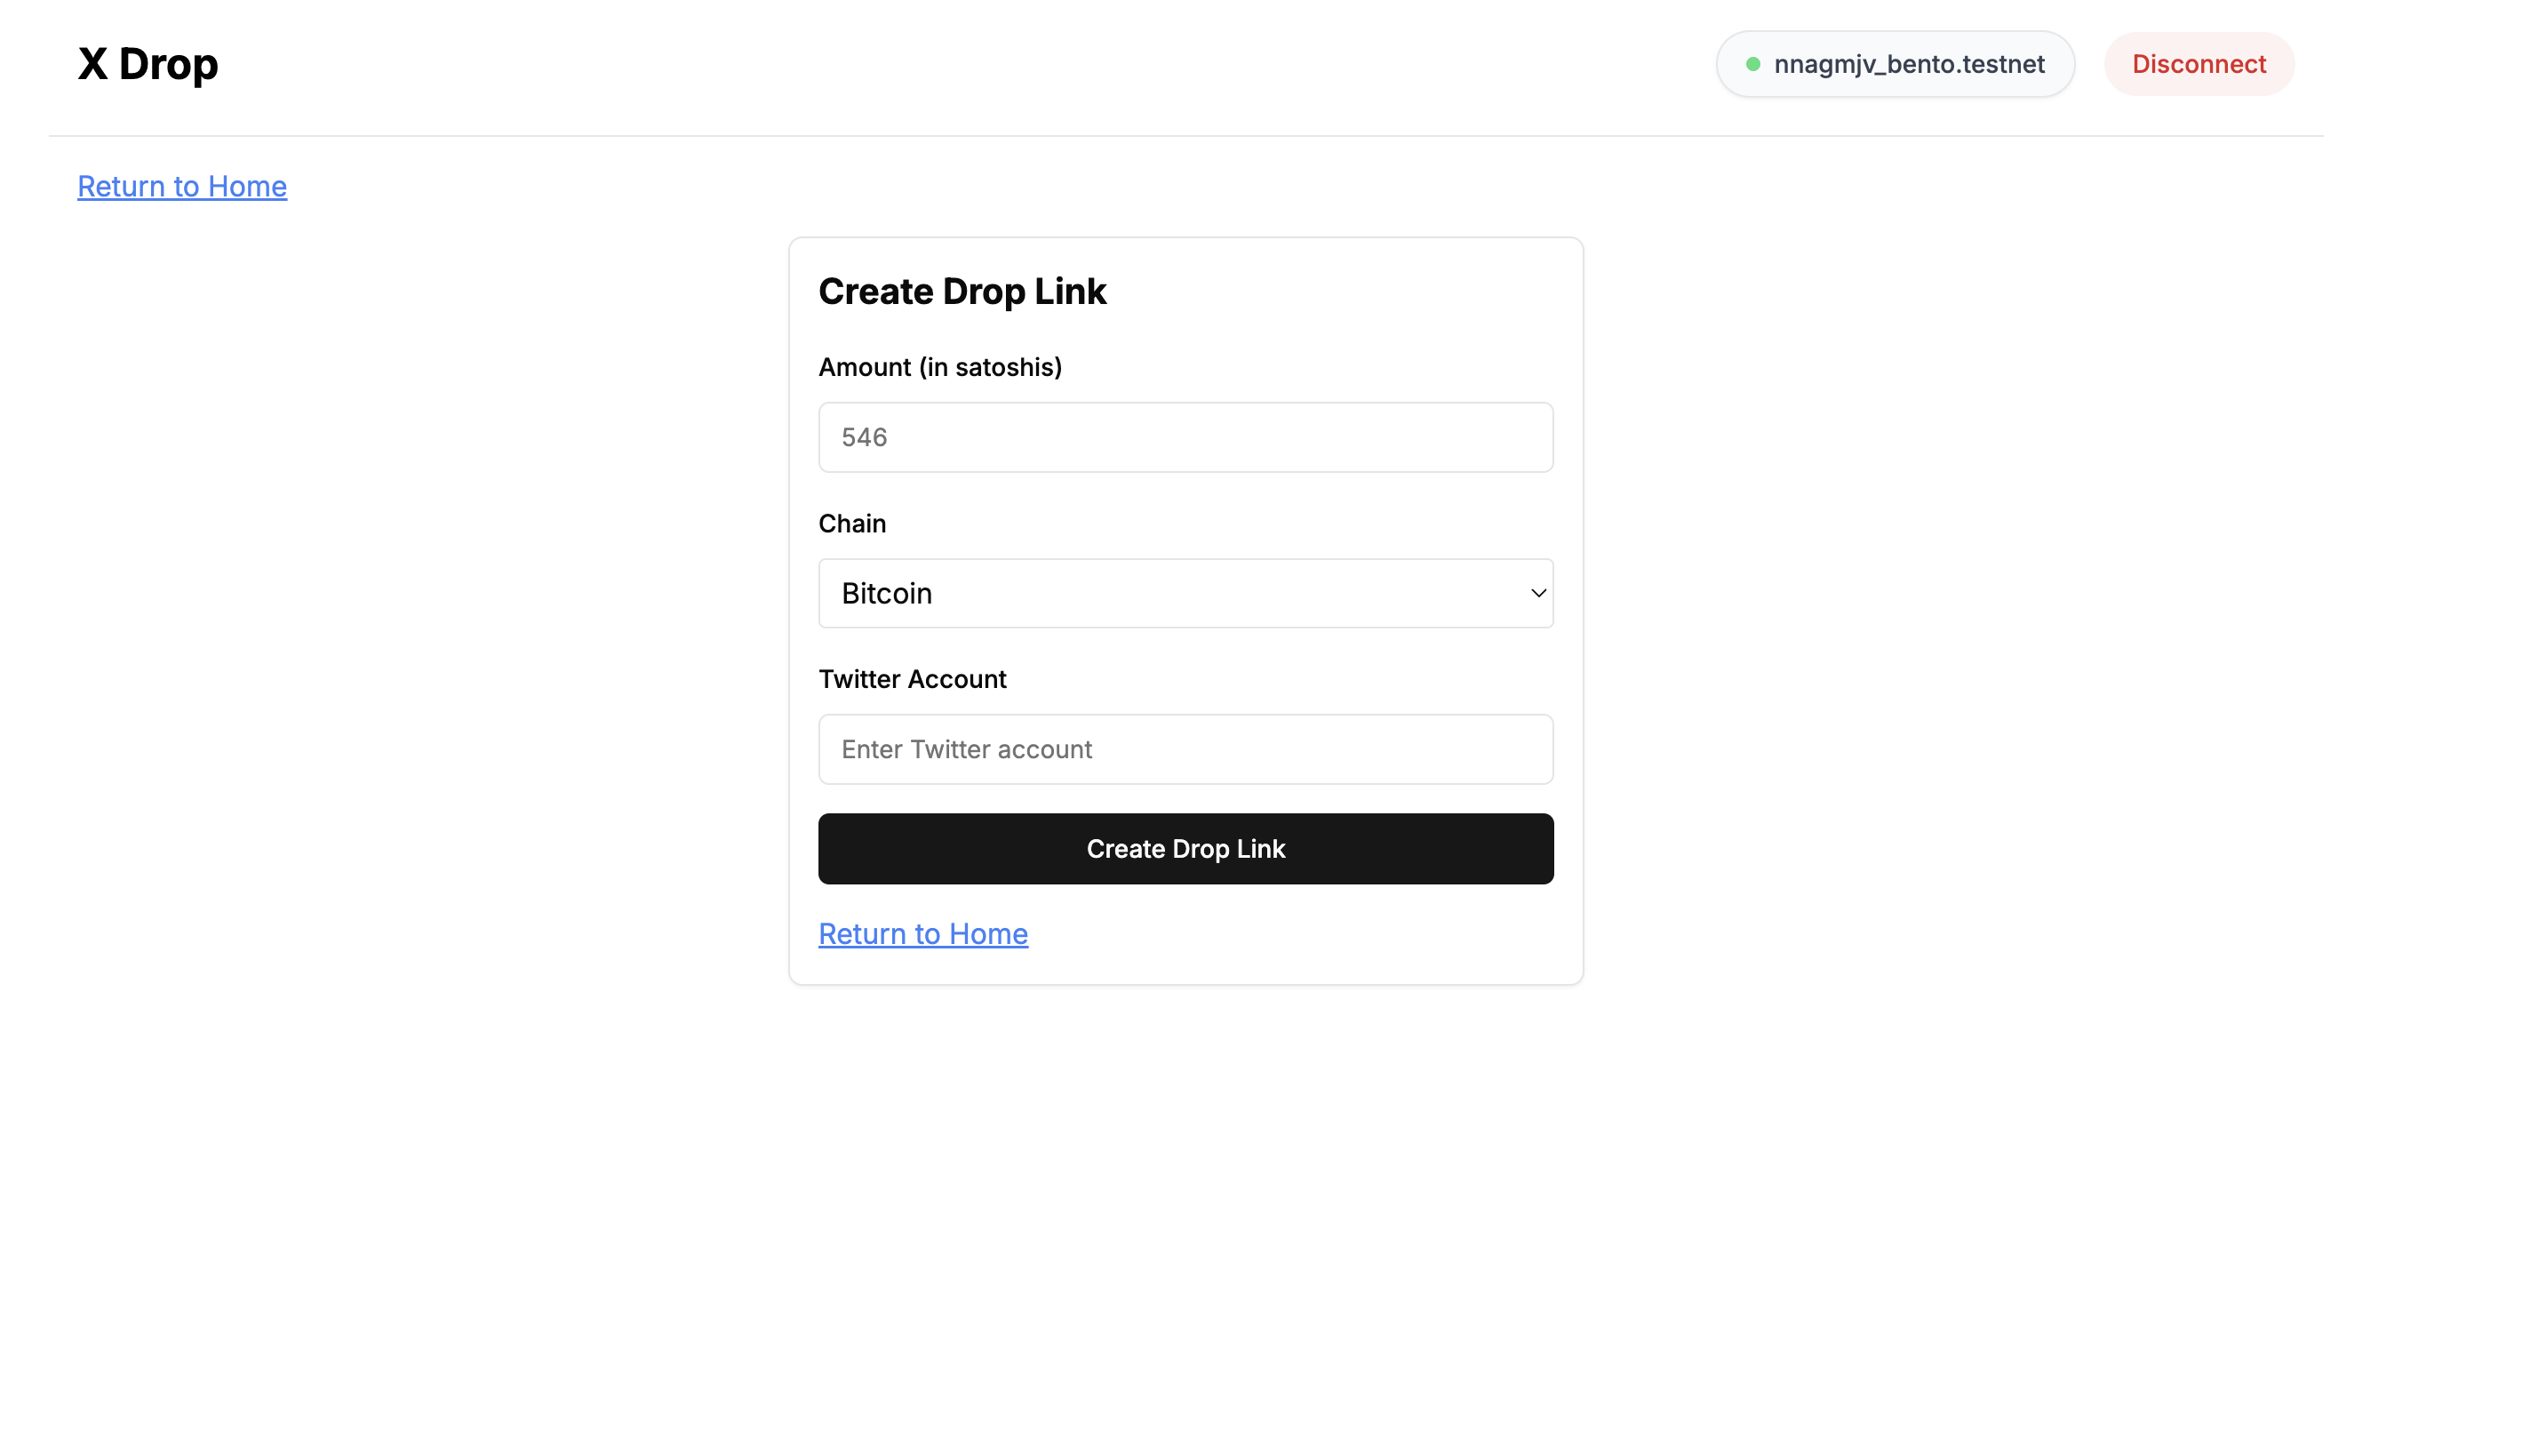2530x1456 pixels.
Task: Focus the Amount in satoshis input
Action: 1185,437
